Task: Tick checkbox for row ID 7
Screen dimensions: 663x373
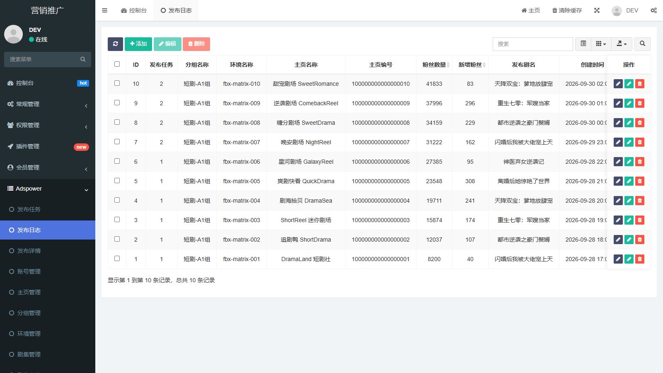Action: pos(117,141)
